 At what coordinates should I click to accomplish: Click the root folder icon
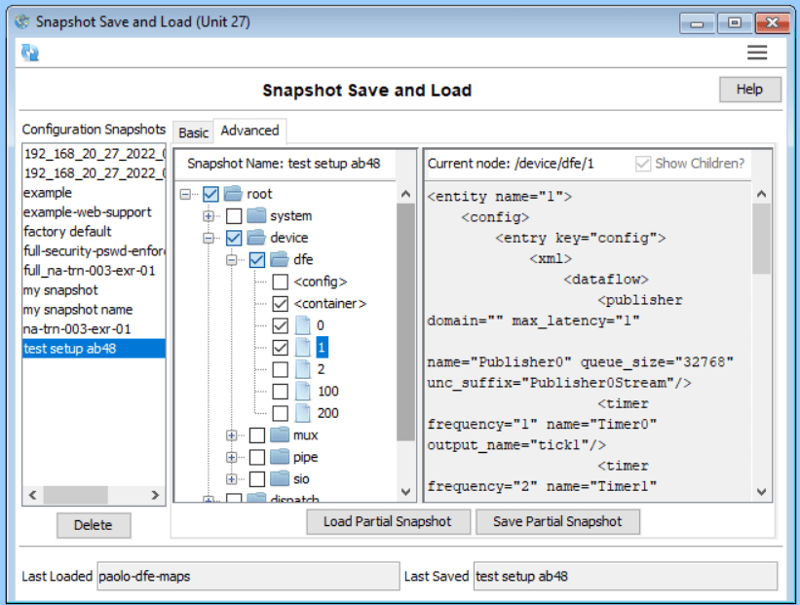coord(233,194)
